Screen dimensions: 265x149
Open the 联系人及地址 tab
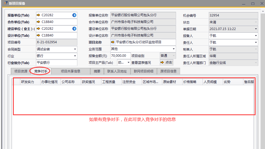pos(117,71)
